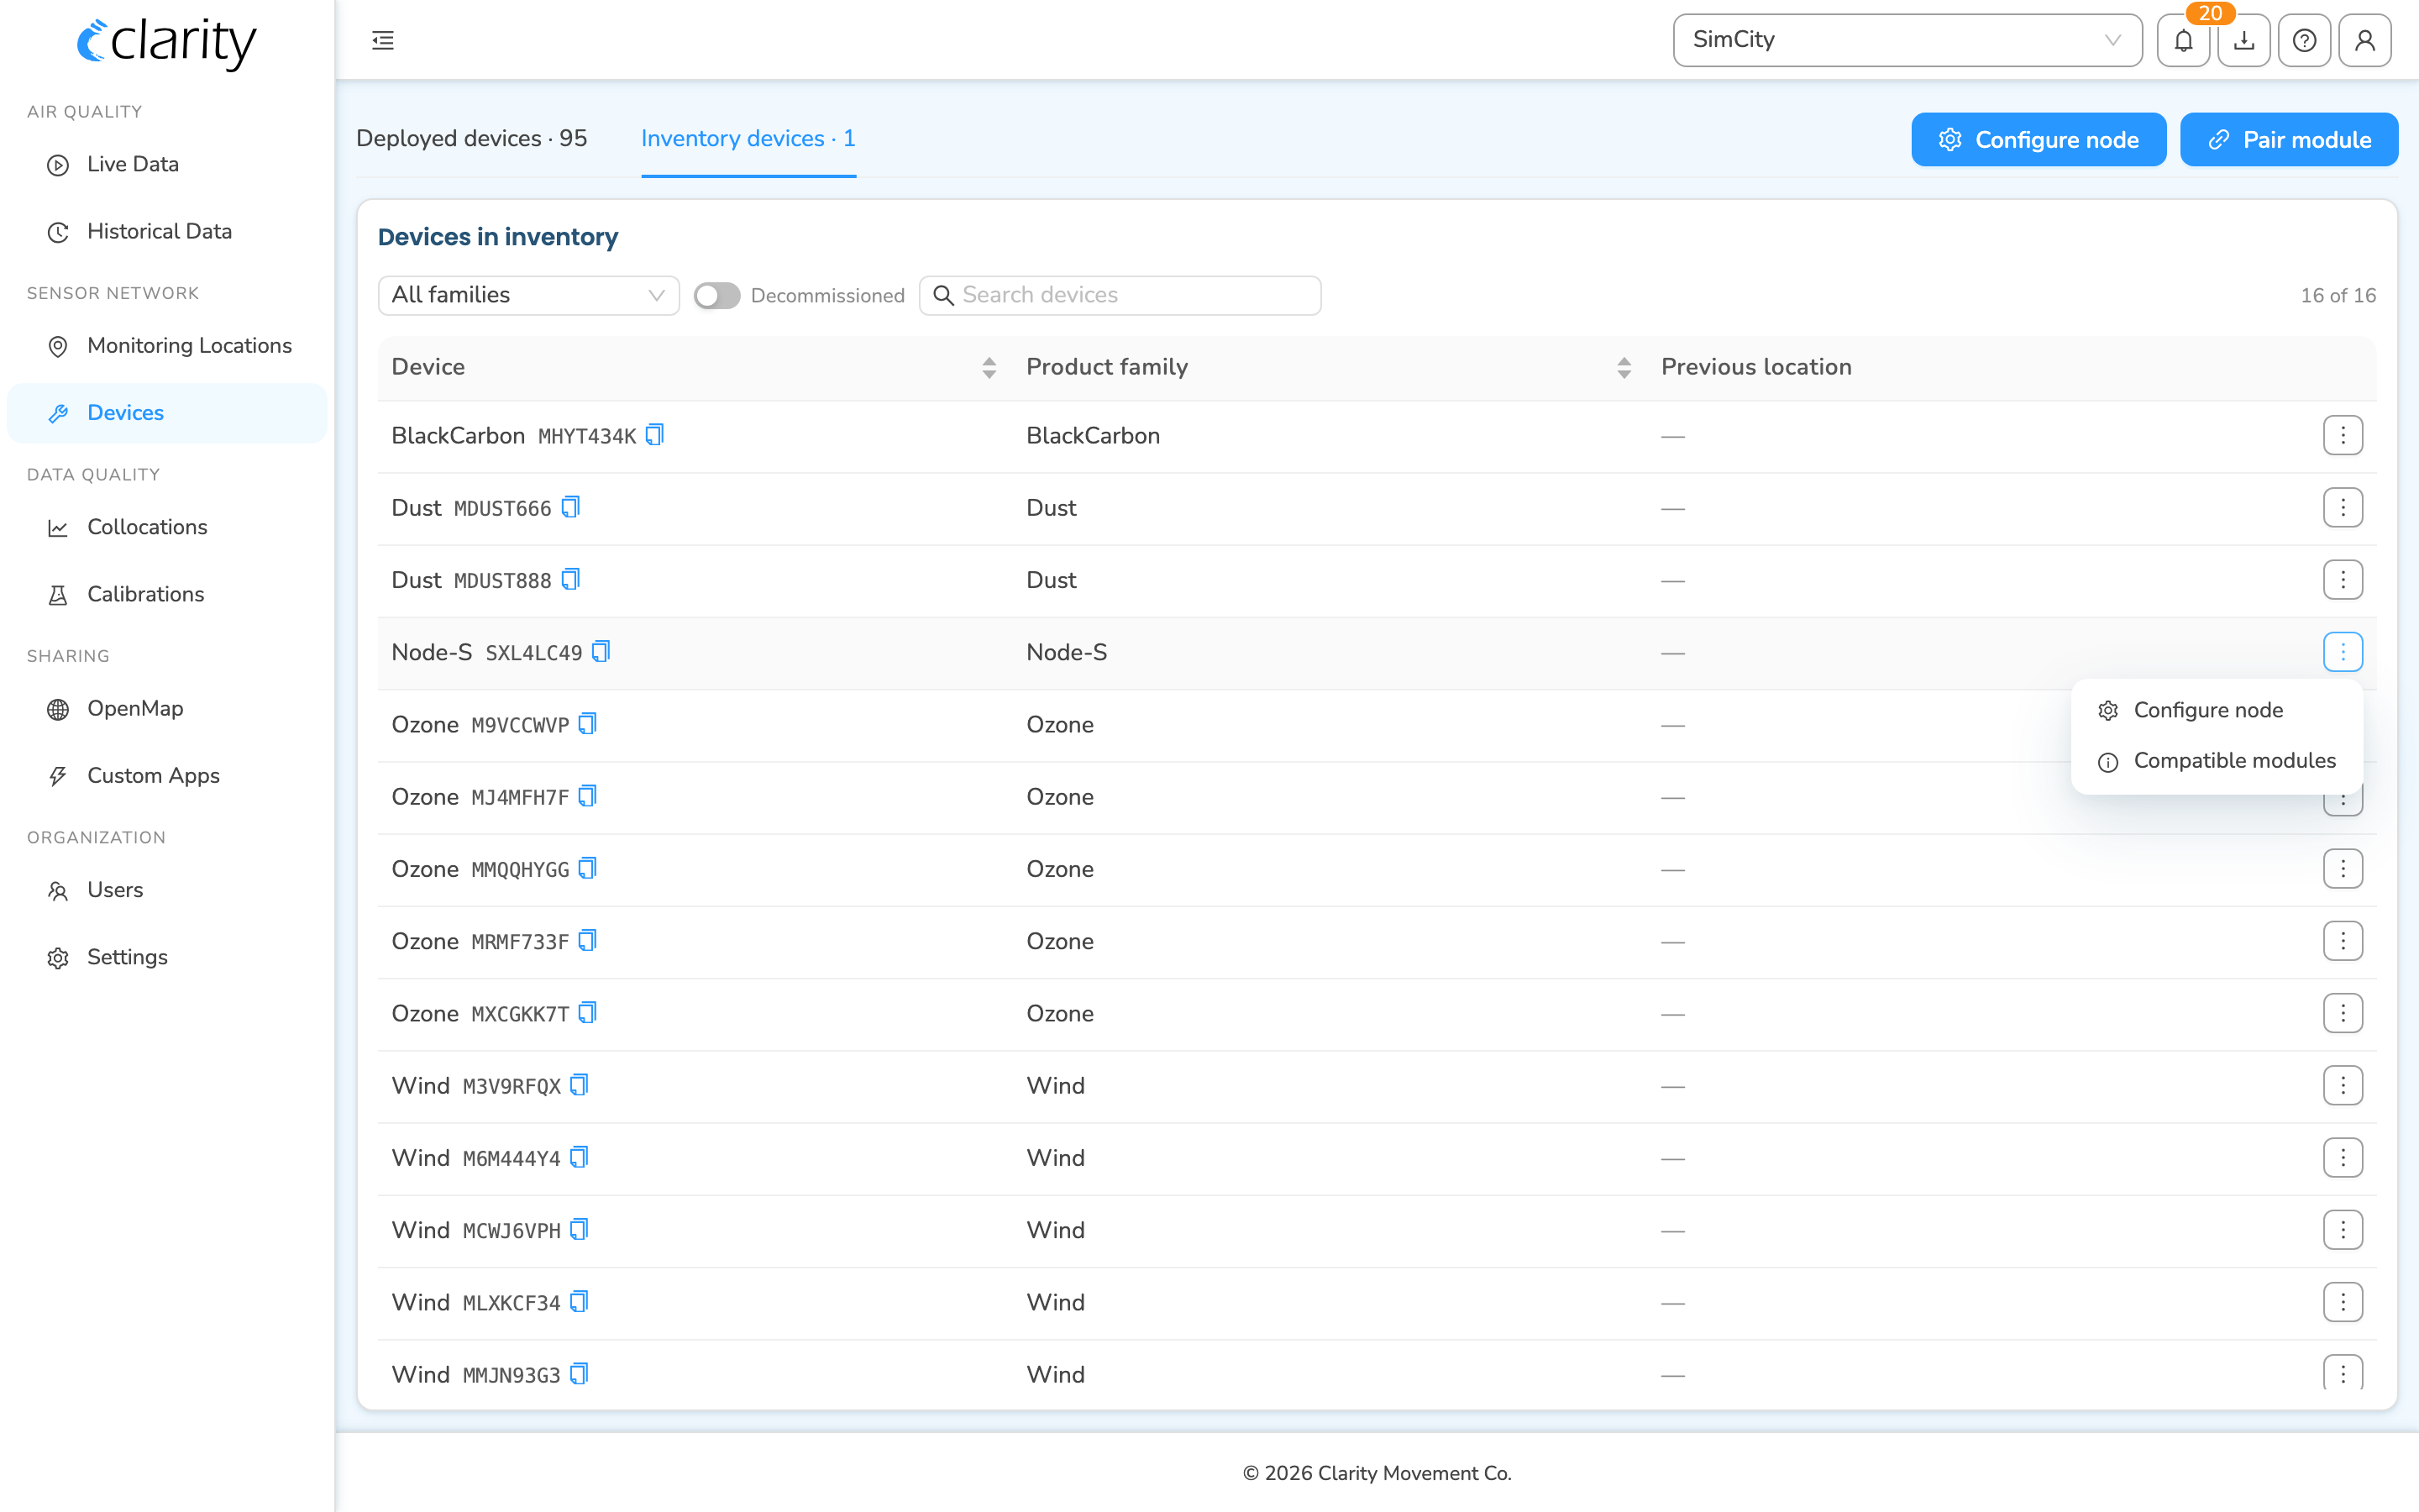Open actions menu for Dust MDUST888 row
Image resolution: width=2419 pixels, height=1512 pixels.
2343,580
